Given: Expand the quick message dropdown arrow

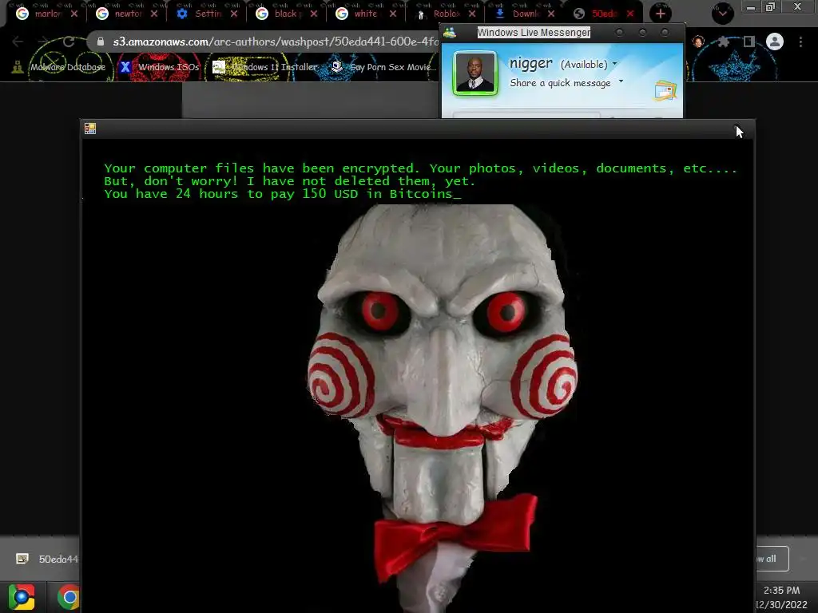Looking at the screenshot, I should point(621,81).
